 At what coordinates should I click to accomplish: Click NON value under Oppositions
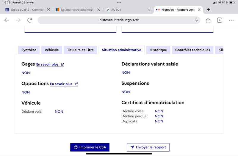pos(26,92)
